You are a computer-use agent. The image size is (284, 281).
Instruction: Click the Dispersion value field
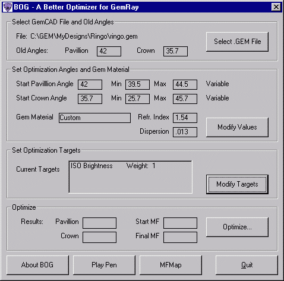pos(185,132)
